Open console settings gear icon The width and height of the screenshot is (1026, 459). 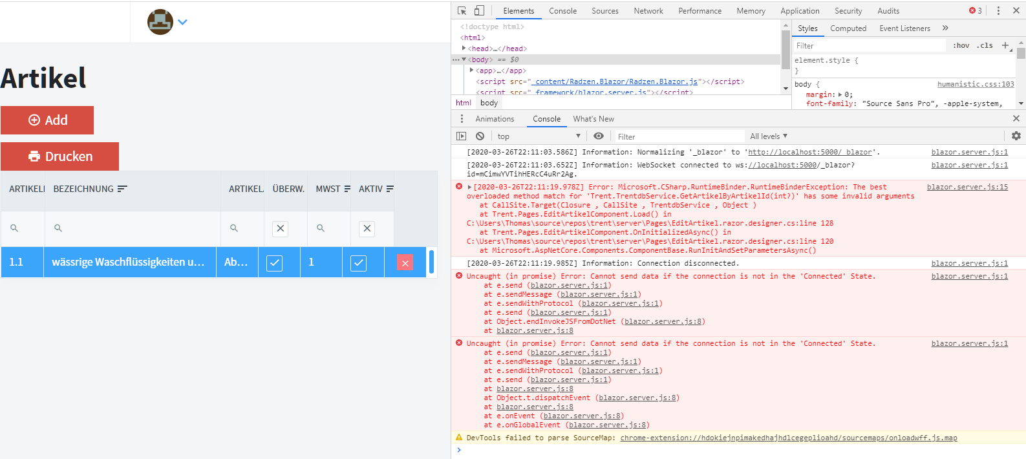1016,136
